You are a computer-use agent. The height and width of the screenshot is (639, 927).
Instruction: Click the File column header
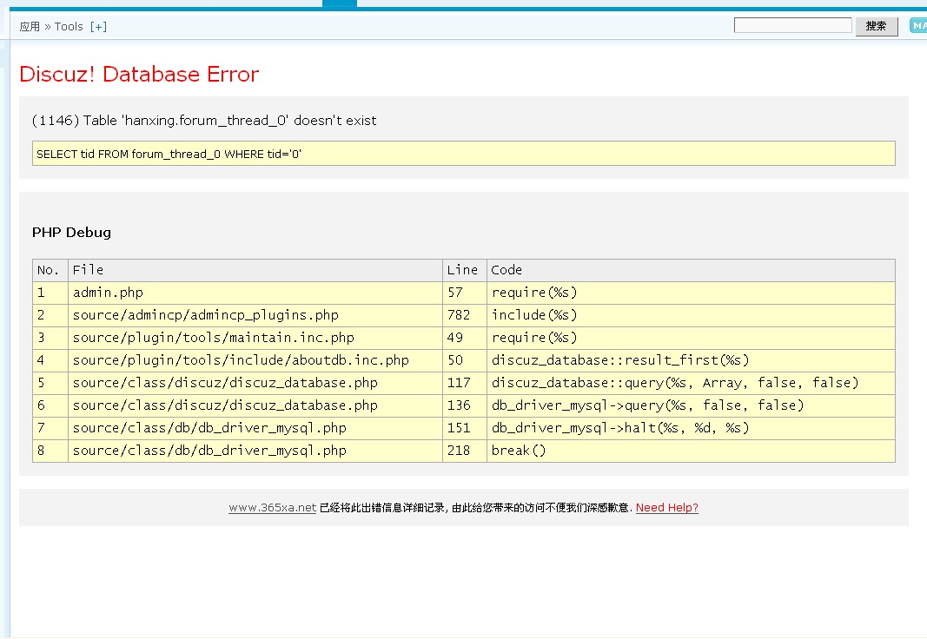(255, 271)
